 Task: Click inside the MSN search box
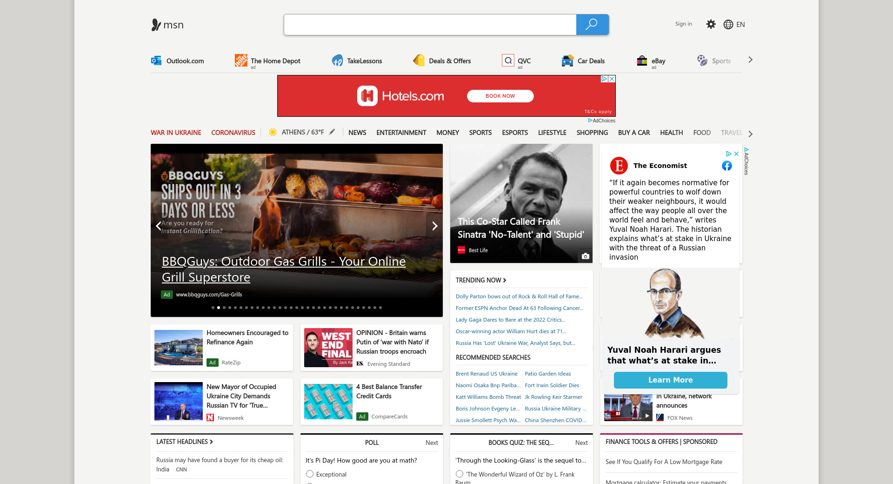point(430,25)
